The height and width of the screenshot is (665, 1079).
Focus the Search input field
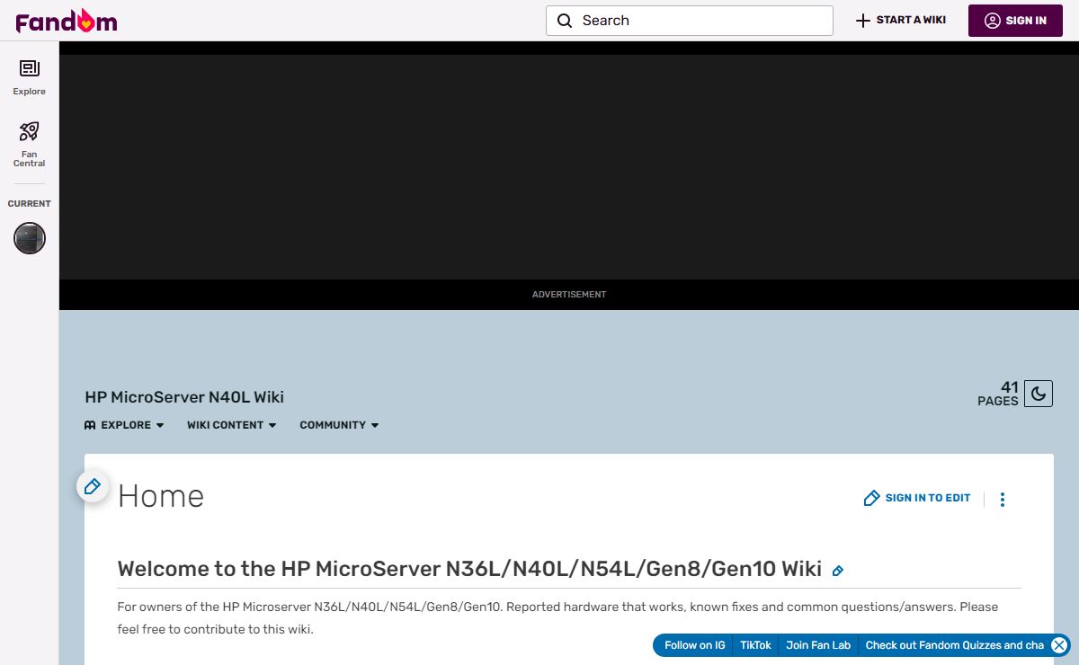(701, 21)
